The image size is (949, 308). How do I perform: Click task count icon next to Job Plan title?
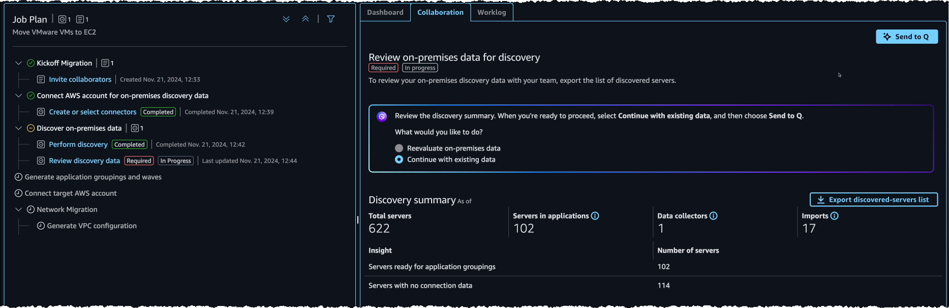62,19
